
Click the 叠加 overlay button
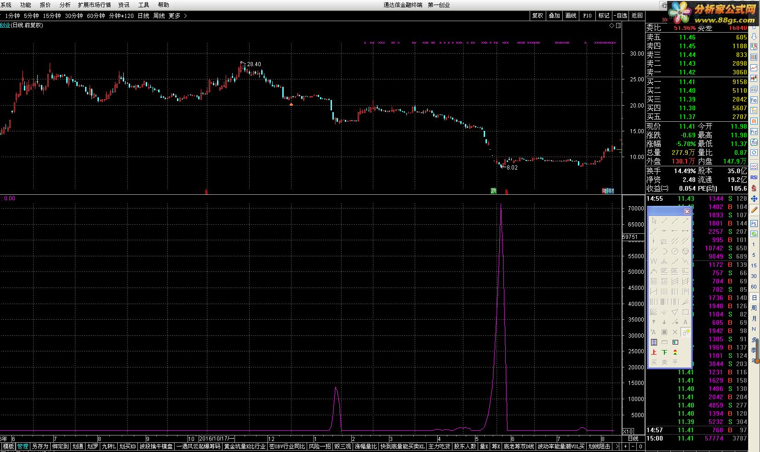[554, 16]
